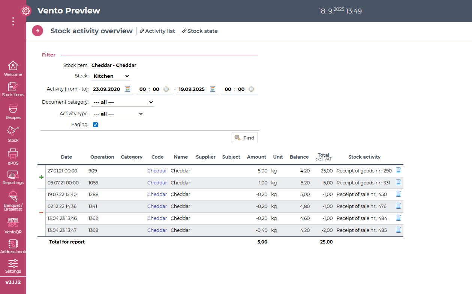
Task: Open document icon for receipt nr. 290
Action: pos(399,171)
